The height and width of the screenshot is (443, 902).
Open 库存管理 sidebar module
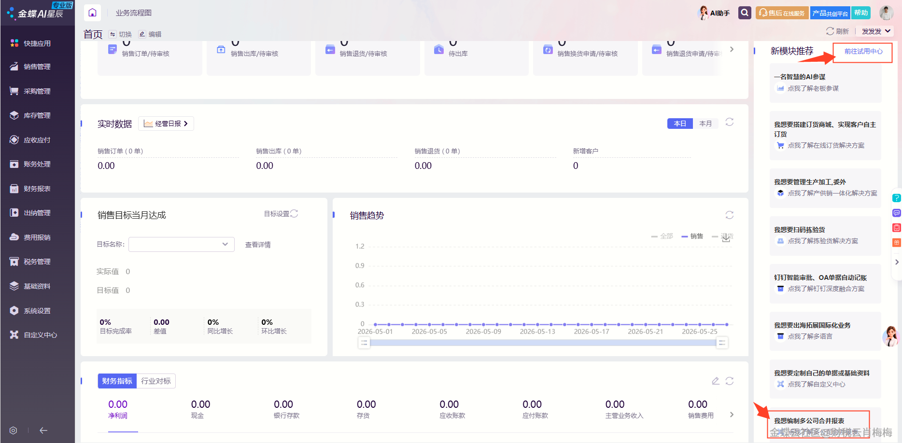[37, 115]
